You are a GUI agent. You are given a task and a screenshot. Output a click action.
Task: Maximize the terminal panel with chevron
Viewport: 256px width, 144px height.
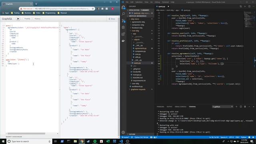(x=249, y=107)
